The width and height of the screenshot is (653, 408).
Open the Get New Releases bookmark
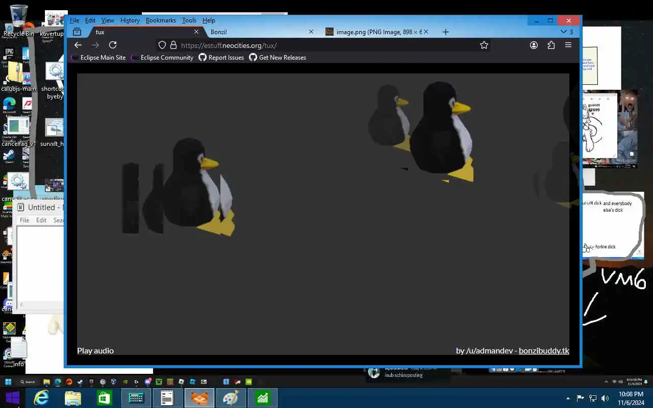point(278,58)
